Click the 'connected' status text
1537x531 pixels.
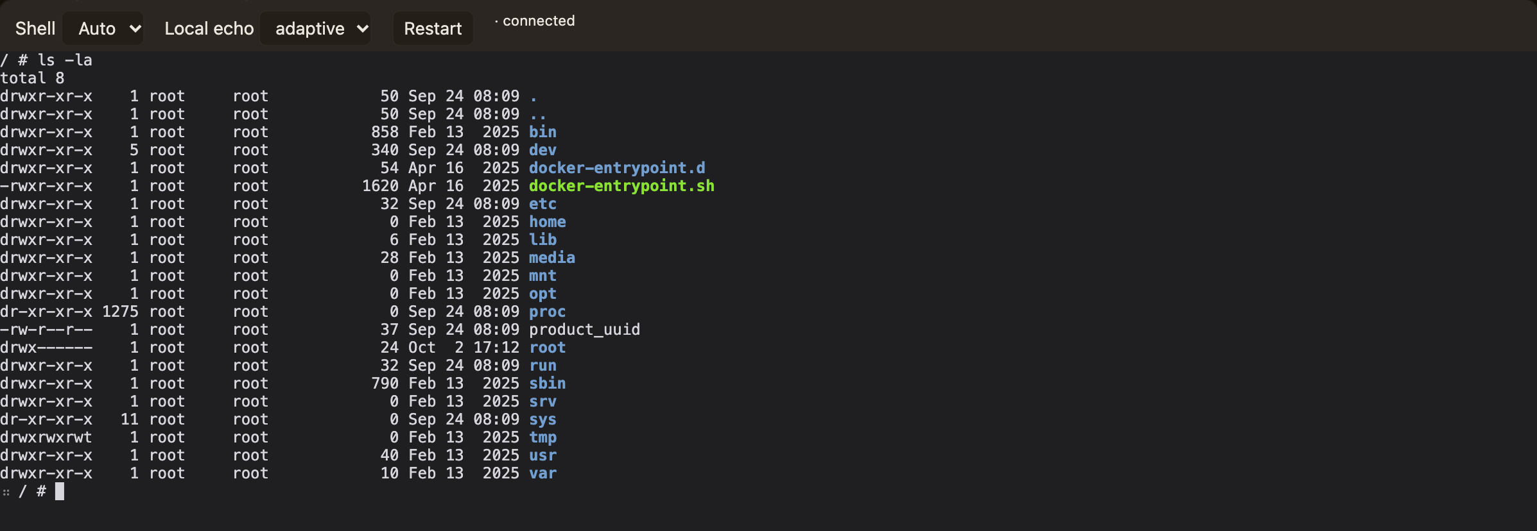click(539, 21)
